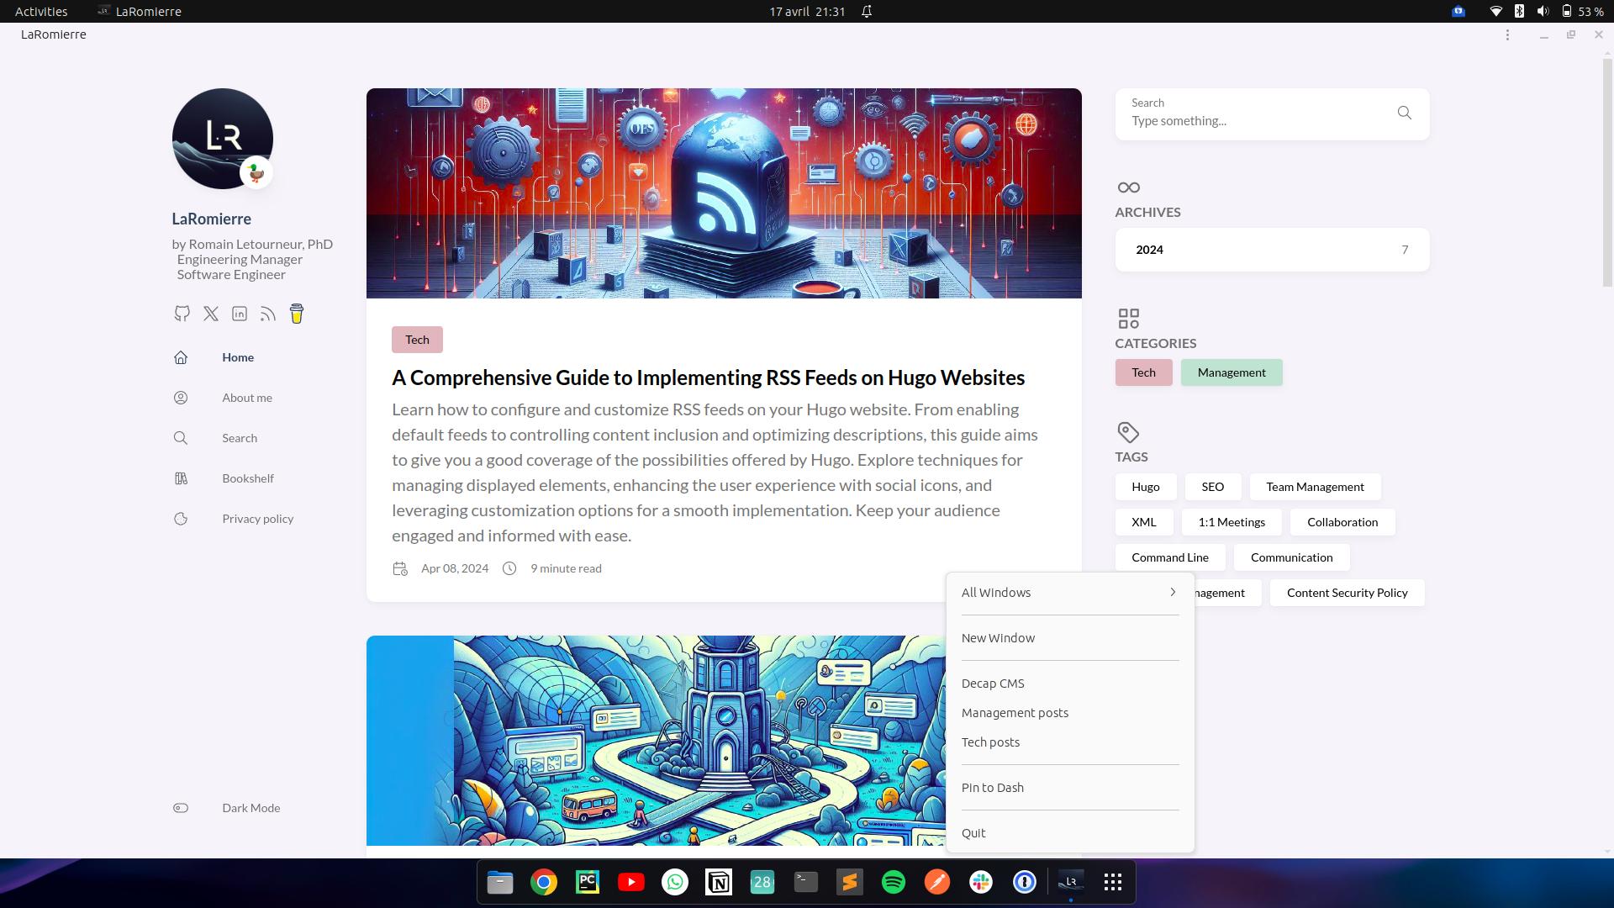
Task: Click the LR avatar logo
Action: tap(223, 139)
